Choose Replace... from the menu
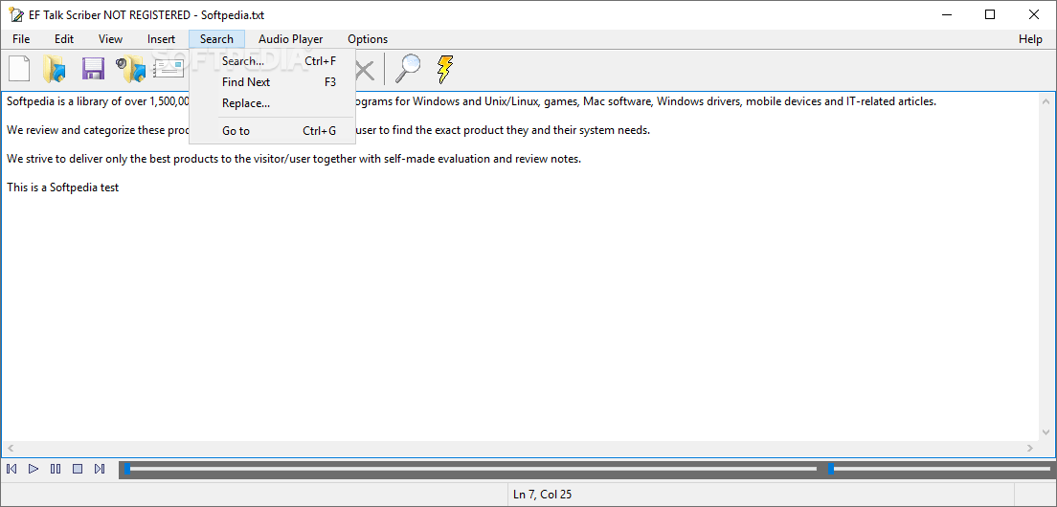The image size is (1057, 507). click(272, 103)
